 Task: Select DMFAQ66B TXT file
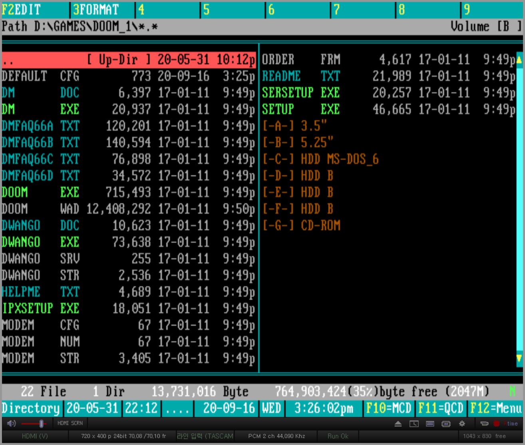pos(129,142)
